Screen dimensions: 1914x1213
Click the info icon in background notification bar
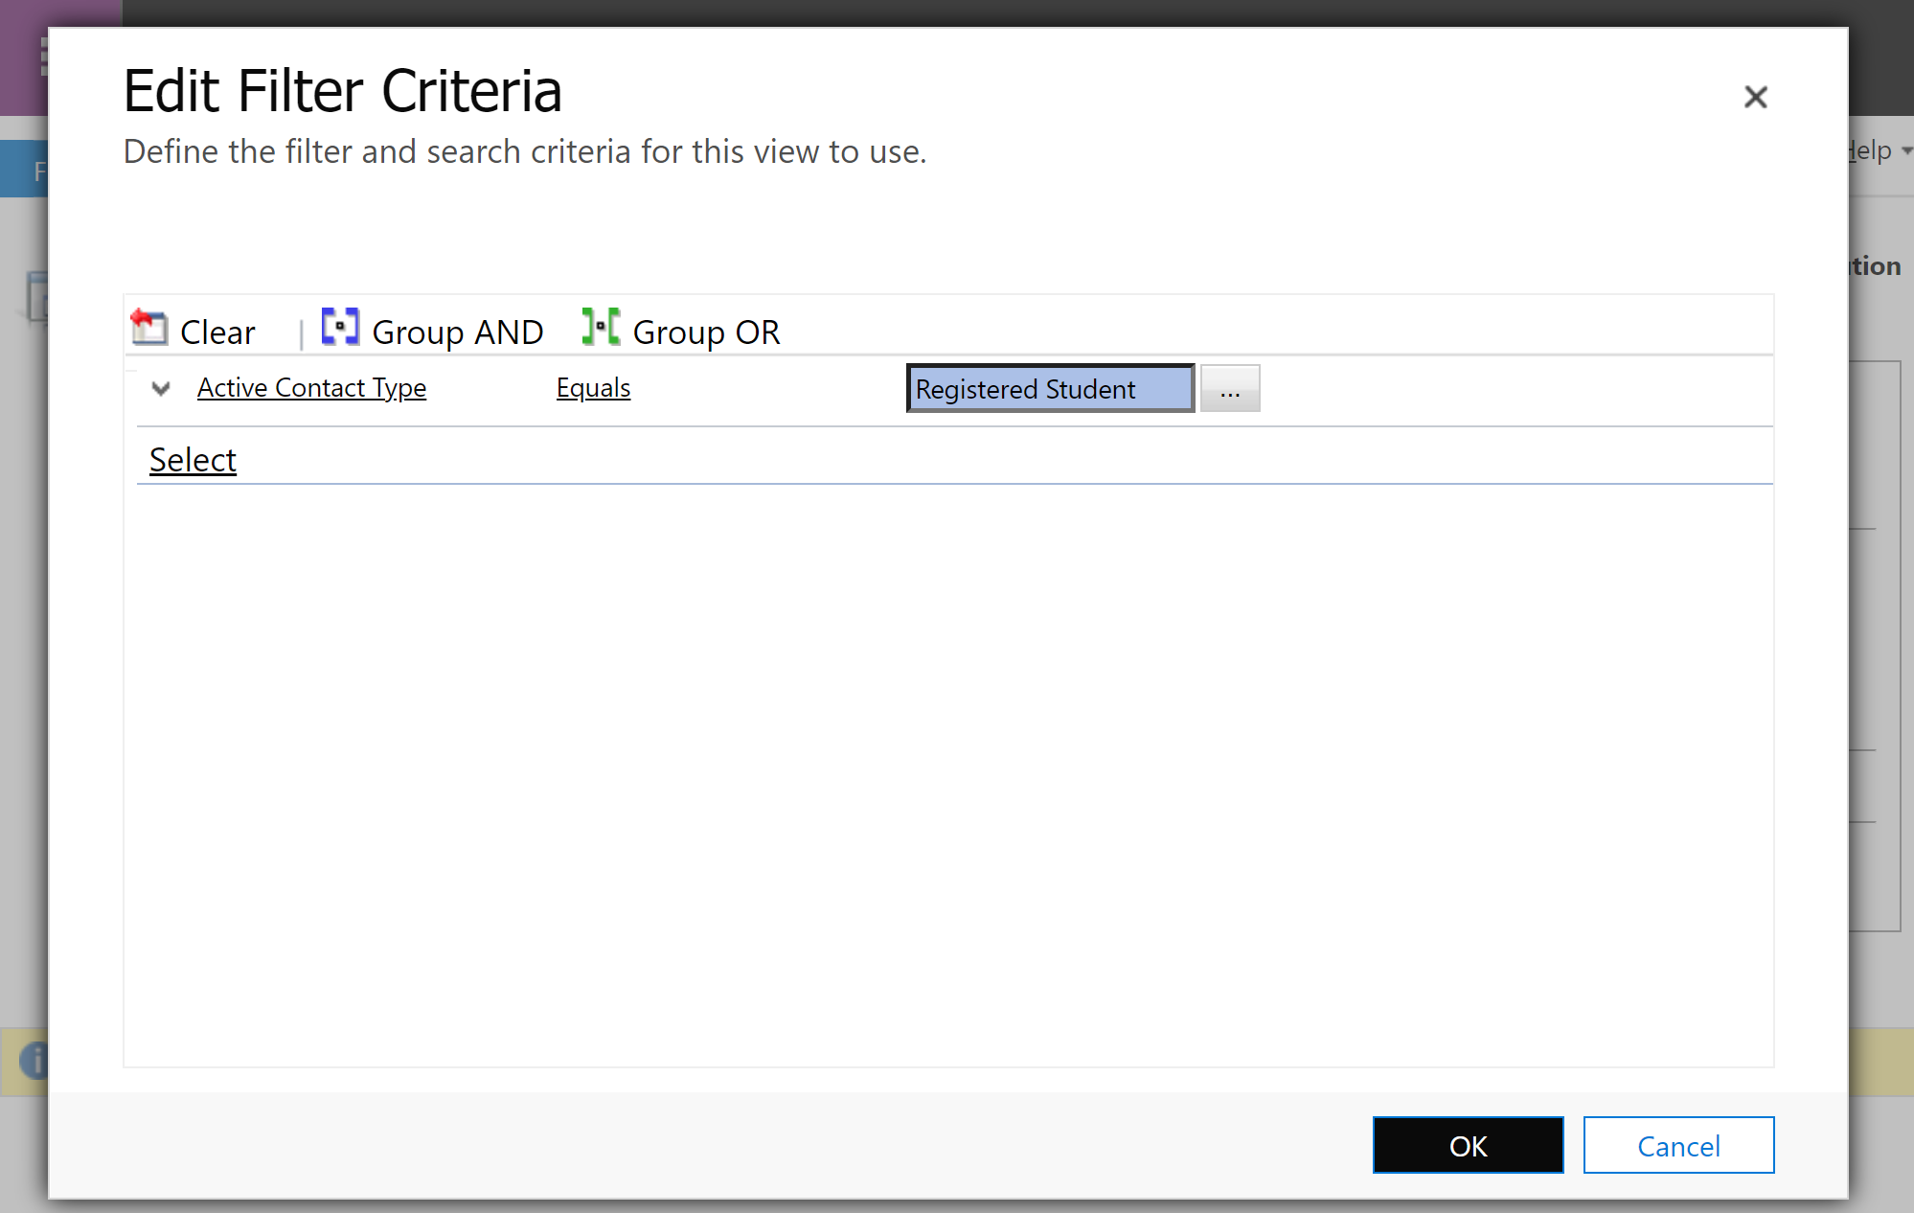click(x=34, y=1061)
